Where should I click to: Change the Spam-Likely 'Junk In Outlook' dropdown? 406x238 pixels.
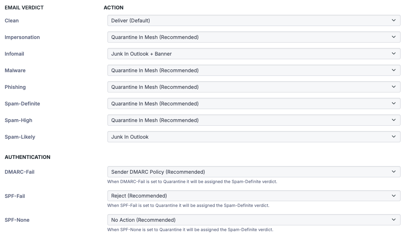tap(253, 137)
